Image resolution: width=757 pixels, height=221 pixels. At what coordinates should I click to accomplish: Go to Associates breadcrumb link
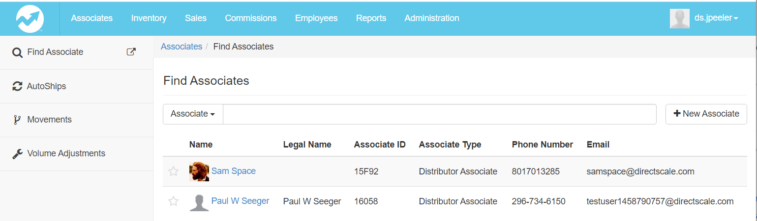182,47
